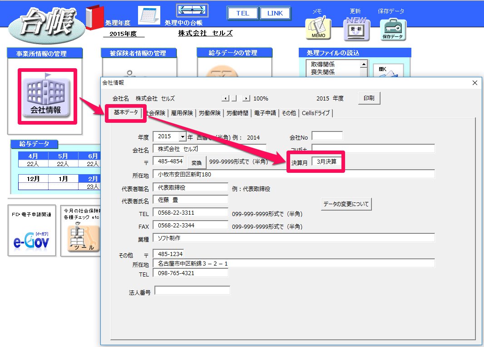Switch to the 社会保険 tab
484x347 pixels.
(x=156, y=113)
